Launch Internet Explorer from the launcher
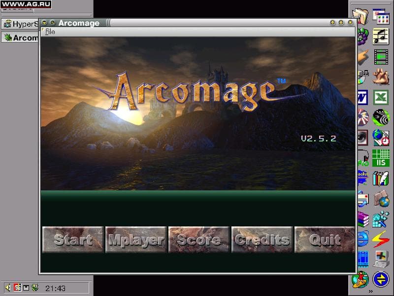This screenshot has width=394, height=296. (363, 239)
